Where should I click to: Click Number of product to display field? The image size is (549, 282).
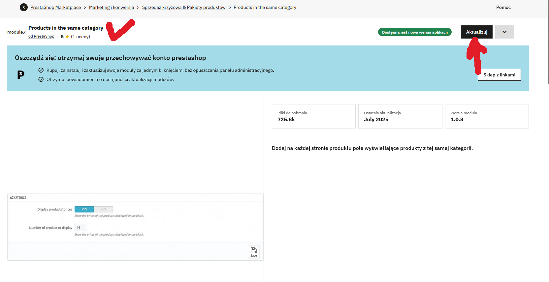pos(80,228)
